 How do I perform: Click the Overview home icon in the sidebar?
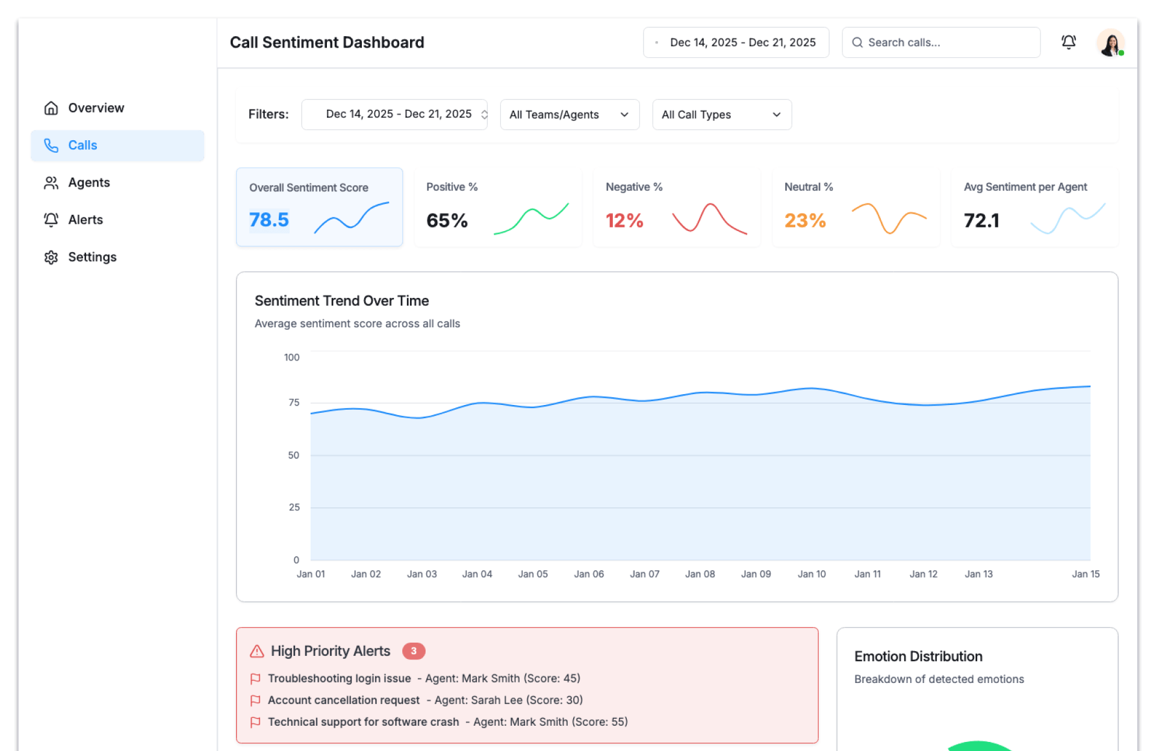tap(51, 108)
